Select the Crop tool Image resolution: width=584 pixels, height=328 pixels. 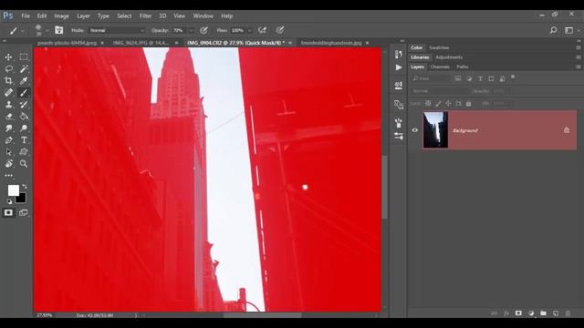coord(8,81)
